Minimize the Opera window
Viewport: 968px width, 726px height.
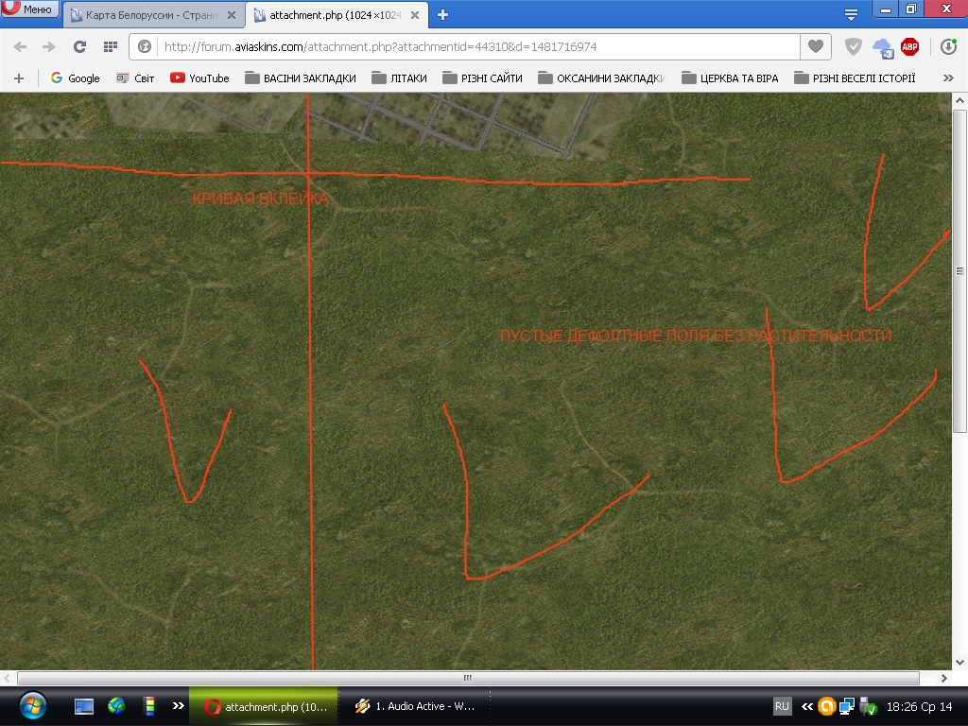coord(885,9)
